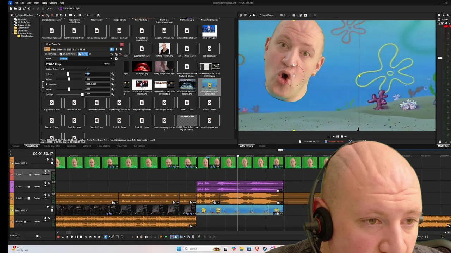Open Anchor Point dropdown

click(74, 69)
